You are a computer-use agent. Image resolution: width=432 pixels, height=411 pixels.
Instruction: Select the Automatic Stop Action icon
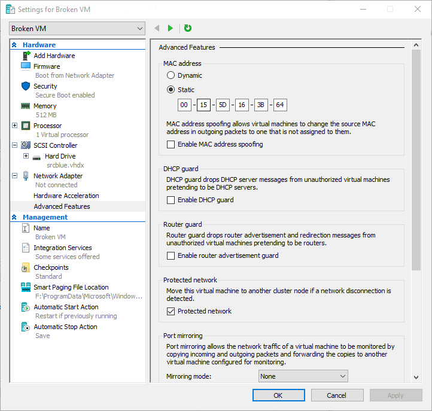tap(26, 327)
